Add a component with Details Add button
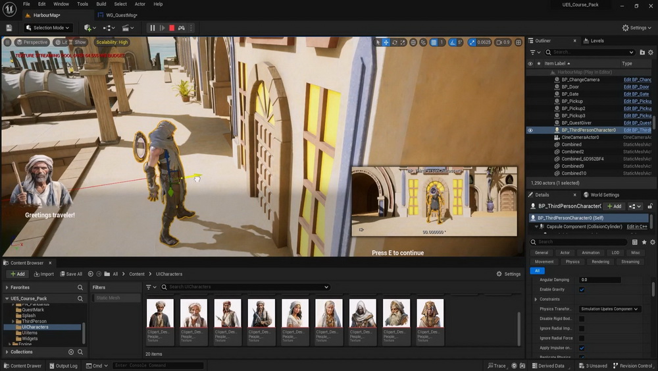 point(615,206)
